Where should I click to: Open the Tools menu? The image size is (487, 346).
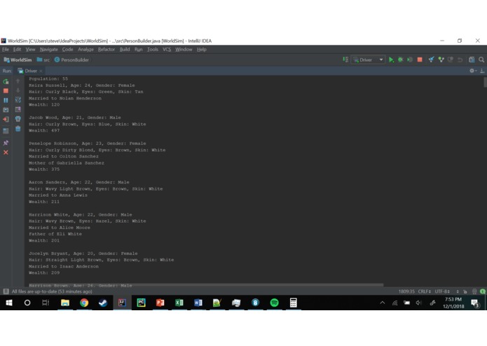click(x=153, y=49)
